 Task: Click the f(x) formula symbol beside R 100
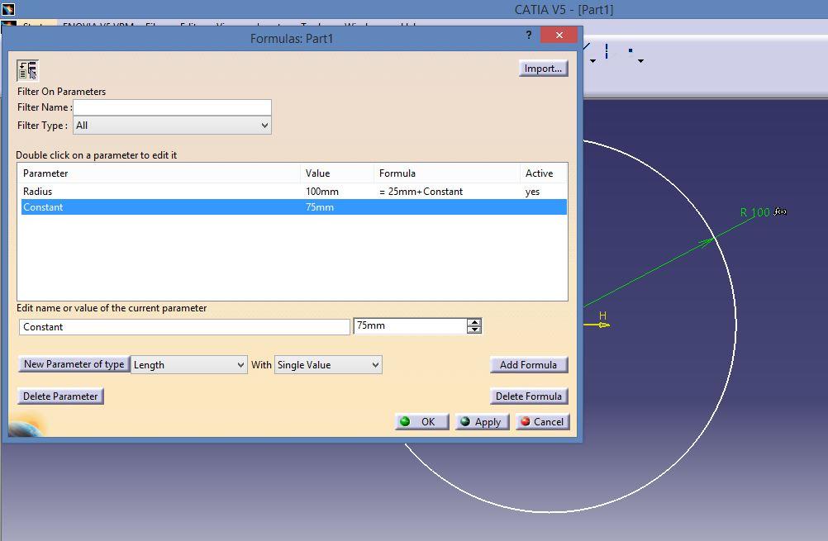point(780,211)
